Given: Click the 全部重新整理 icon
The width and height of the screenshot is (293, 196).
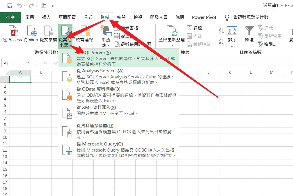Looking at the screenshot, I should click(172, 31).
